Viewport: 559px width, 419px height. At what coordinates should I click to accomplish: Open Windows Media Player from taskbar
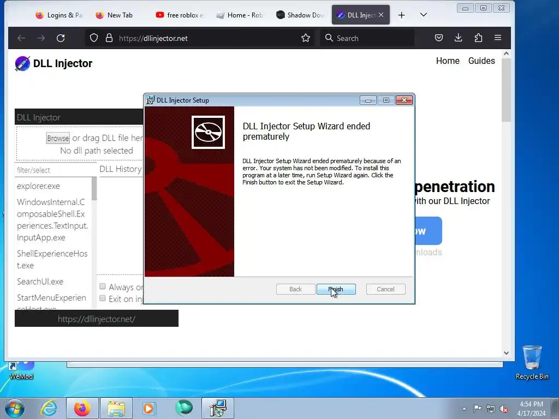149,408
